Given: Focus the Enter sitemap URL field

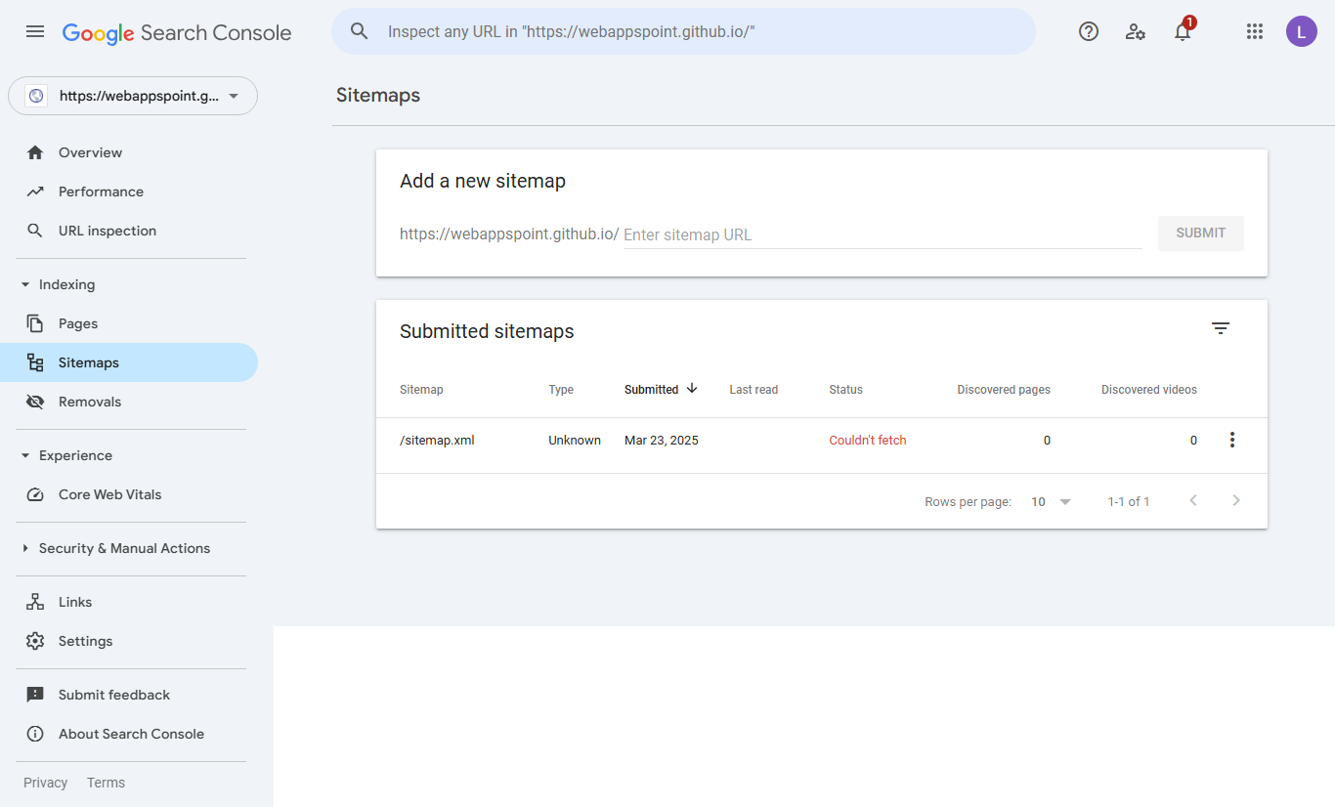Looking at the screenshot, I should (882, 234).
